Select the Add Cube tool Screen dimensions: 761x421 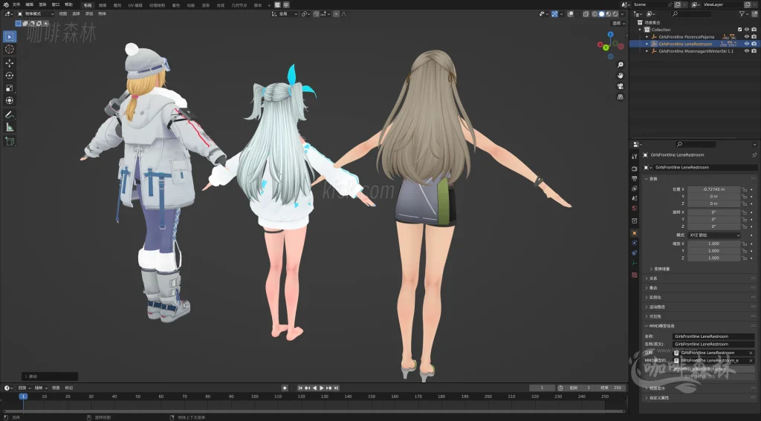pos(9,141)
